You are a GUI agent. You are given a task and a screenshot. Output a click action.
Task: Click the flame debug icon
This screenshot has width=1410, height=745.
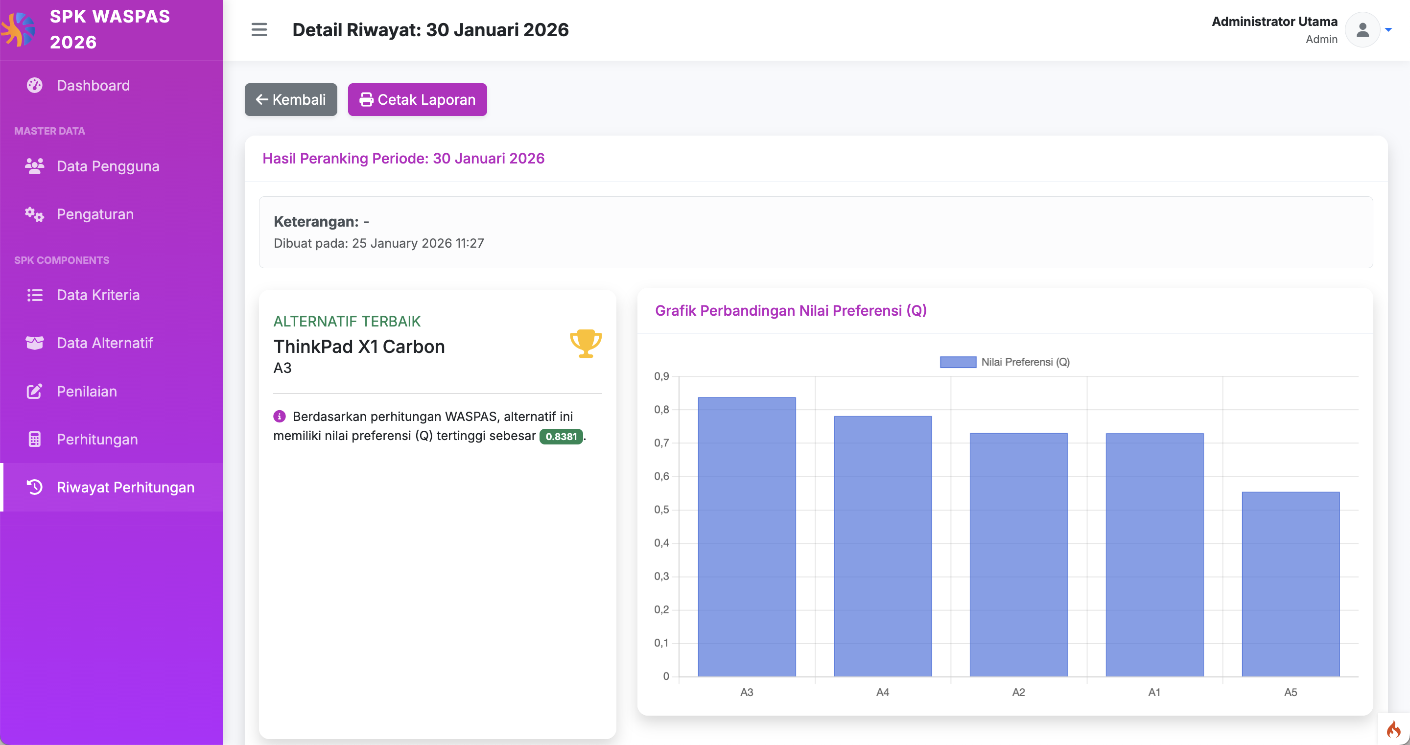tap(1393, 729)
